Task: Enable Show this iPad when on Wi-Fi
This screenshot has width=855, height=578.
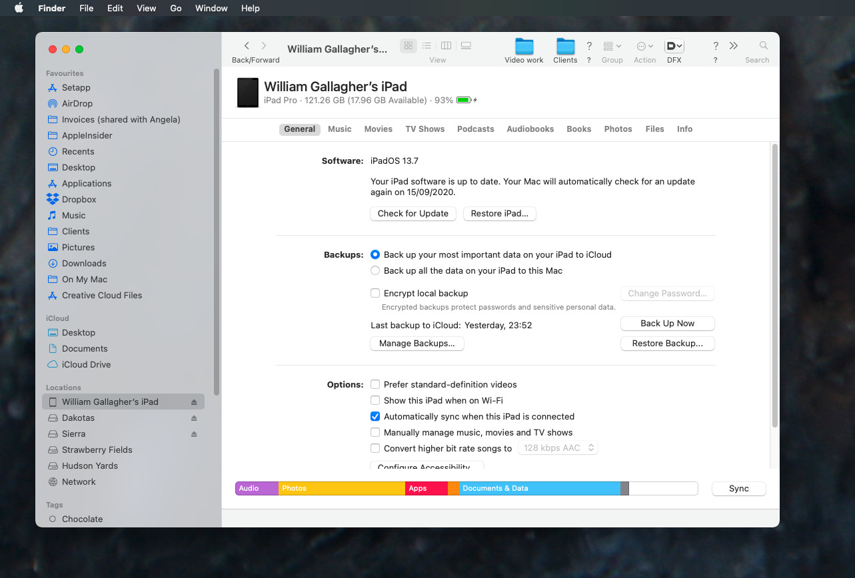Action: pos(375,400)
